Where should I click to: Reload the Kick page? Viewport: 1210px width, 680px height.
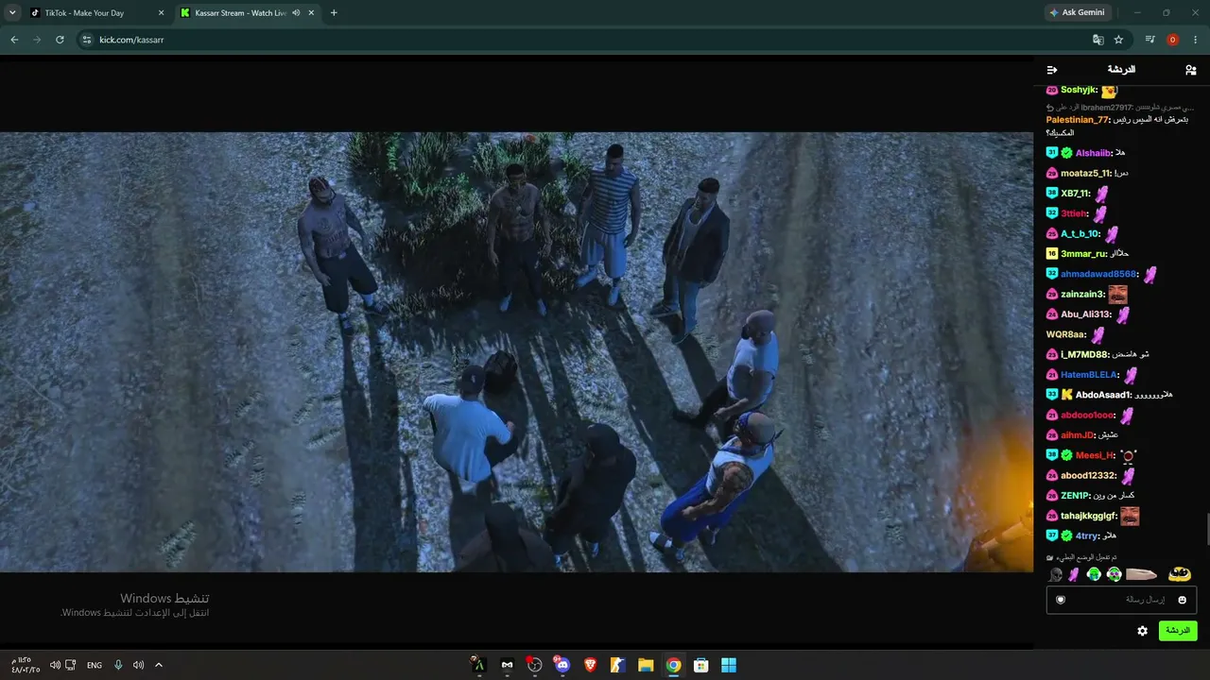(60, 40)
